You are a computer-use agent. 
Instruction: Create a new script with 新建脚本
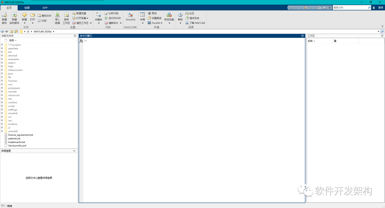pyautogui.click(x=4, y=18)
